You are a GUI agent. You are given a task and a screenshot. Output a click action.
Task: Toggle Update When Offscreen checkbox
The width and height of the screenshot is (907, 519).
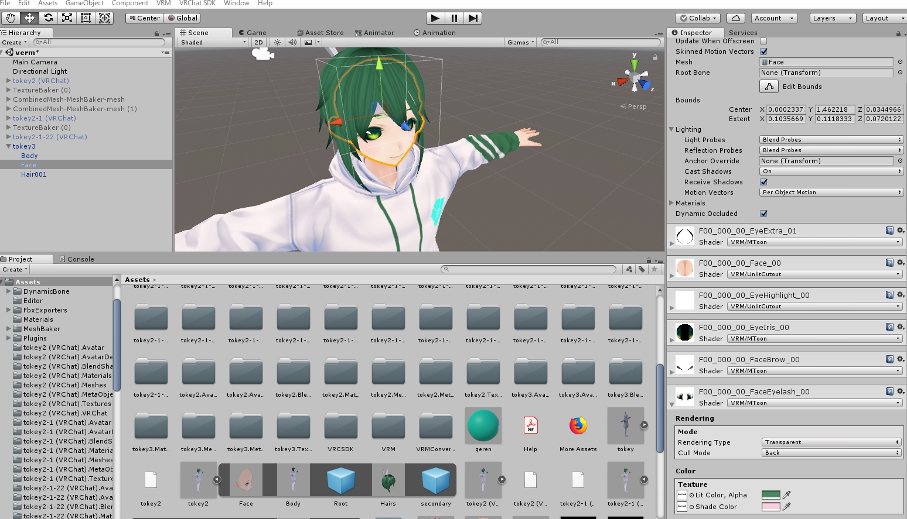point(763,41)
